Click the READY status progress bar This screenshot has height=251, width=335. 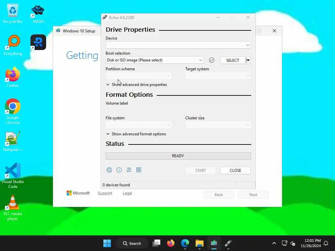pyautogui.click(x=178, y=156)
